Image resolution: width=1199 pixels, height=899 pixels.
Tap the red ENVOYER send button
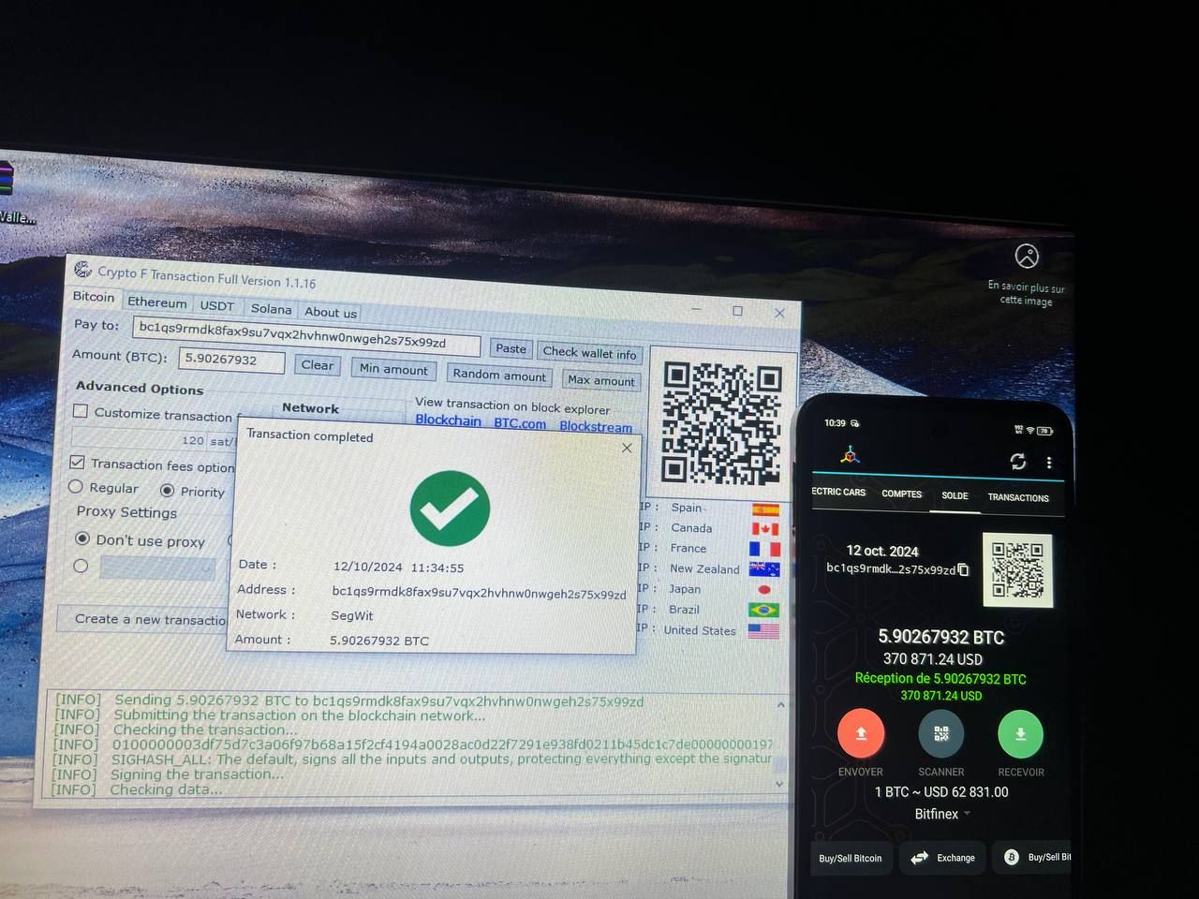pyautogui.click(x=861, y=733)
